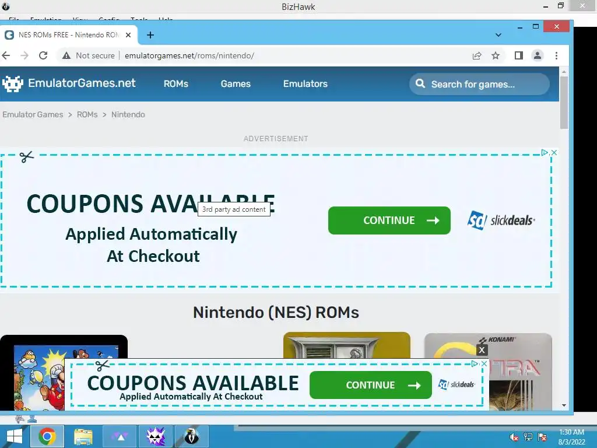The height and width of the screenshot is (448, 597).
Task: Close the large coupons ad banner
Action: click(x=554, y=152)
